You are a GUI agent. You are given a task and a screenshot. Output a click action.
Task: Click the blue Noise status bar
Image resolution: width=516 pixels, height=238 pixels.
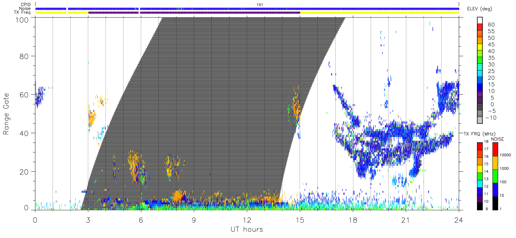247,8
